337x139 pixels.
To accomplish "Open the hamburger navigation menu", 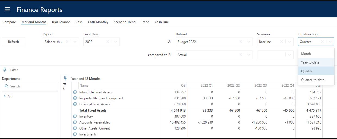I will 7,10.
